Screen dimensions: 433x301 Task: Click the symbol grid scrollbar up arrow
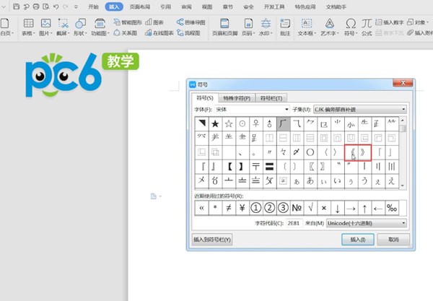(403, 121)
